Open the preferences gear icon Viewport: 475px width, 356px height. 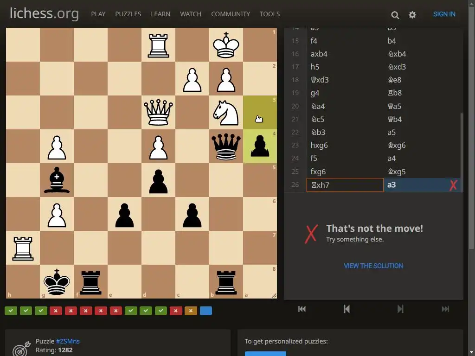click(412, 14)
